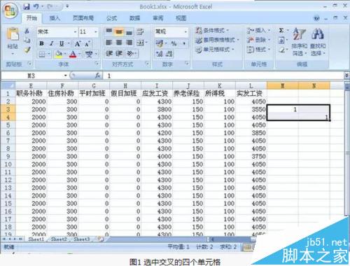Image resolution: width=350 pixels, height=266 pixels.
Task: Select row 10 header
Action: click(x=8, y=164)
